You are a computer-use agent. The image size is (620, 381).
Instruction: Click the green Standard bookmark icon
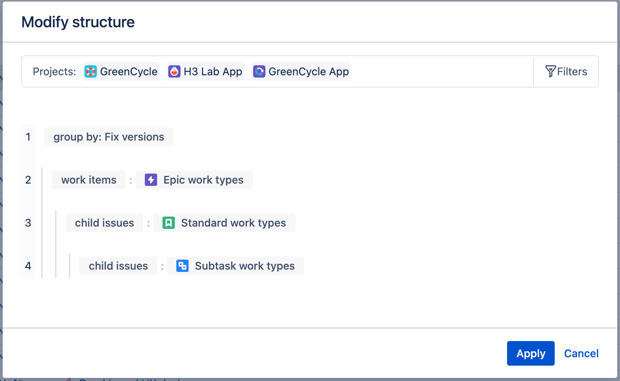(169, 223)
